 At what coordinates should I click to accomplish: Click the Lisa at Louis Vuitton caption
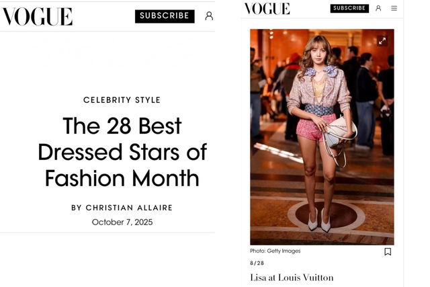(x=291, y=278)
